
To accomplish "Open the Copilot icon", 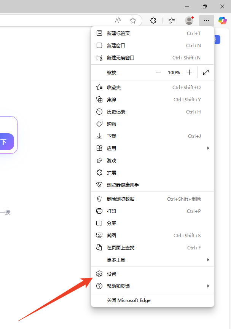I will (x=222, y=21).
